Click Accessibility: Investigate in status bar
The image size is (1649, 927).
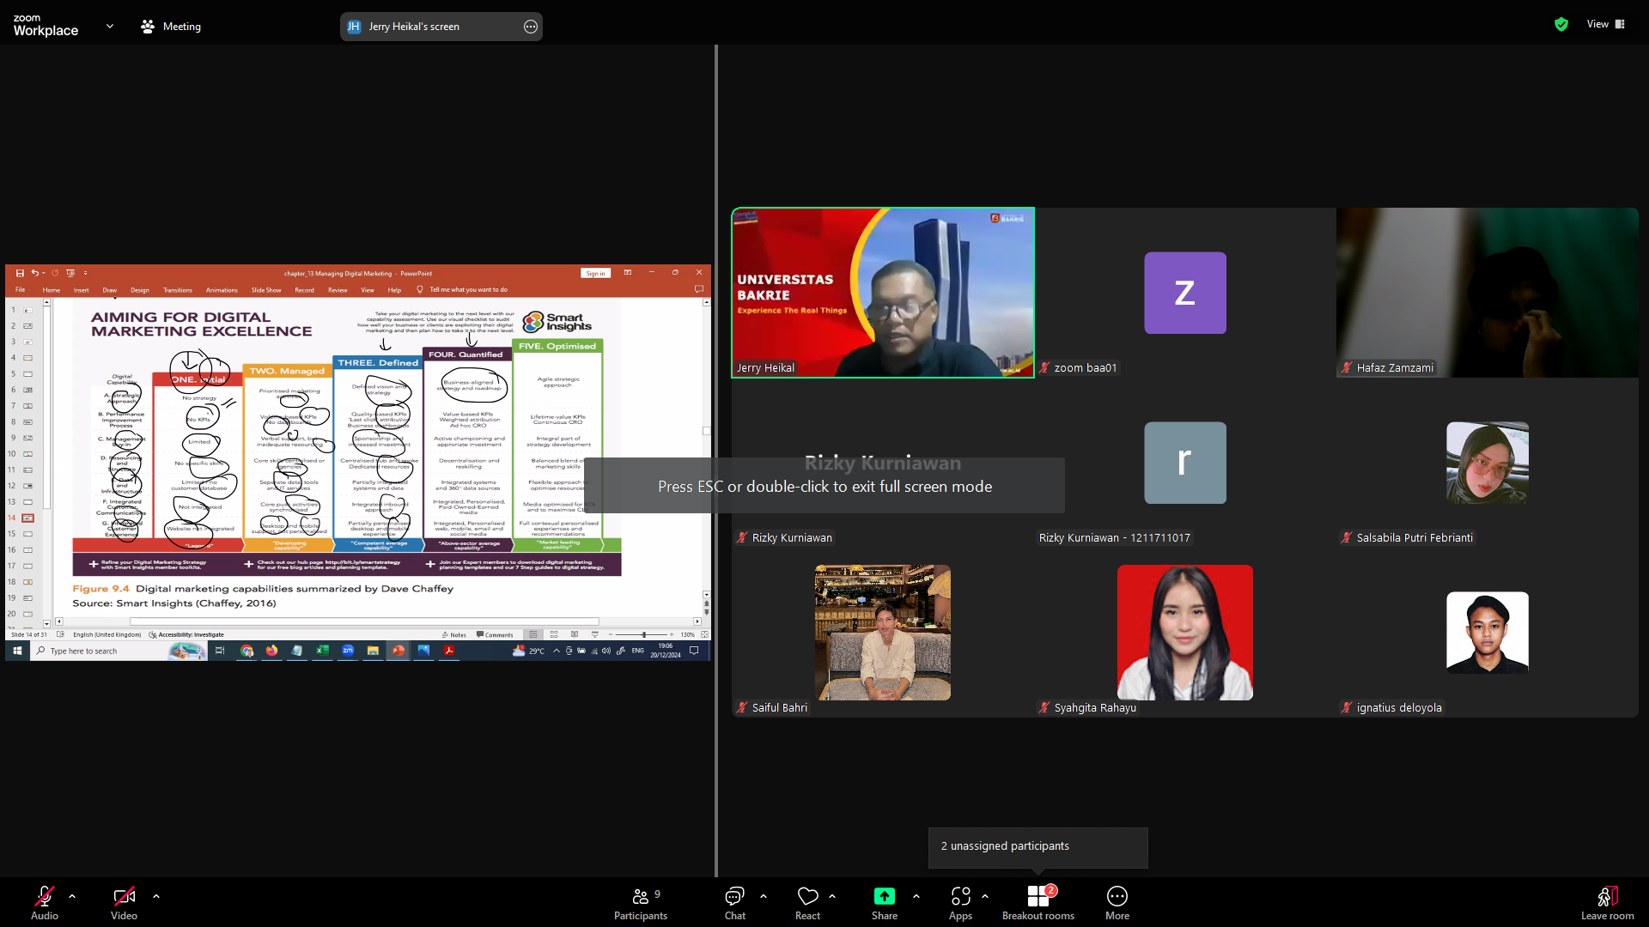tap(186, 635)
